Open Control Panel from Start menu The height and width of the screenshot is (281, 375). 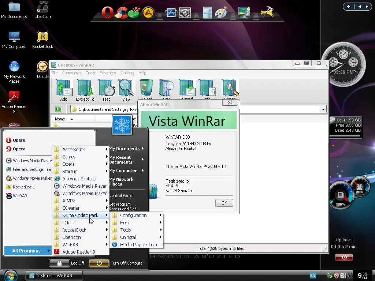[x=121, y=195]
